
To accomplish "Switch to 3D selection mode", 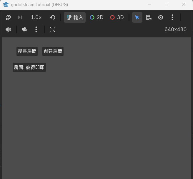I will pos(117,17).
